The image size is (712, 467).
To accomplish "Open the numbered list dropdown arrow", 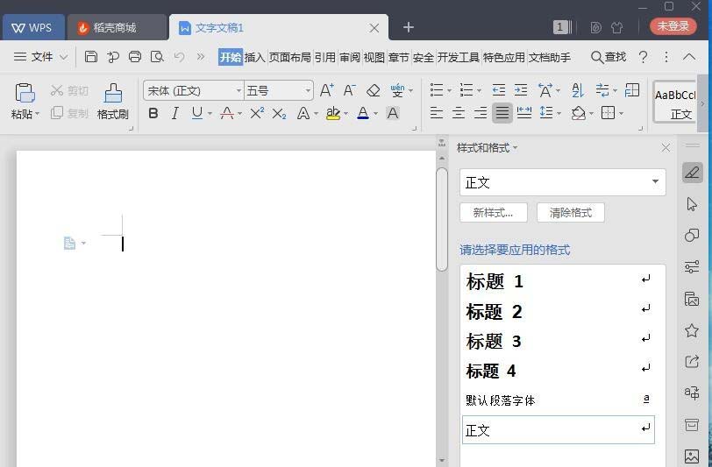I will (479, 91).
